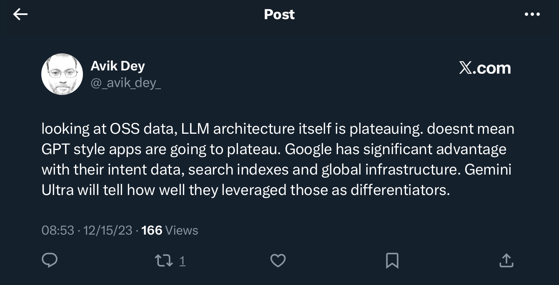
Task: Open Avik Dey's profile picture
Action: click(62, 74)
